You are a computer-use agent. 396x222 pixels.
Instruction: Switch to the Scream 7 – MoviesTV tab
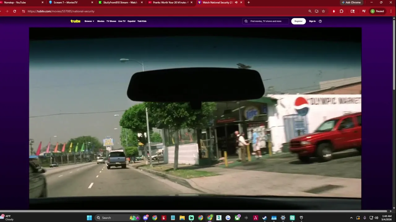[71, 2]
